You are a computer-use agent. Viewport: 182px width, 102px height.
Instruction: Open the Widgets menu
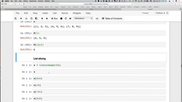click(77, 13)
